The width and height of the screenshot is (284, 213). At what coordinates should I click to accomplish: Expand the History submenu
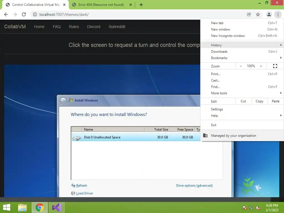(x=242, y=45)
